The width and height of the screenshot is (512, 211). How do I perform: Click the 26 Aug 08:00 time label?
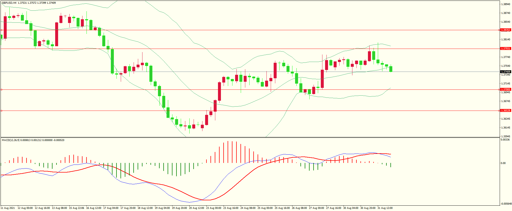point(299,208)
